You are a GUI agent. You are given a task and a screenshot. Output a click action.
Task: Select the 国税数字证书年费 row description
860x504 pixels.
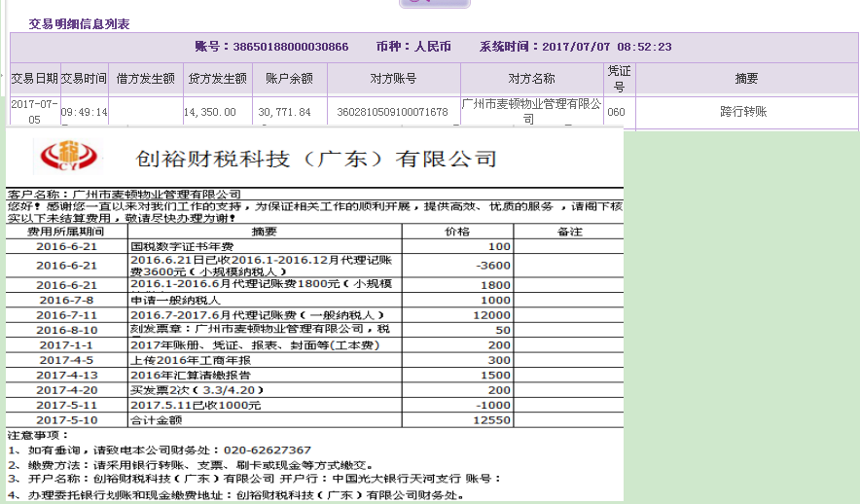pyautogui.click(x=182, y=246)
